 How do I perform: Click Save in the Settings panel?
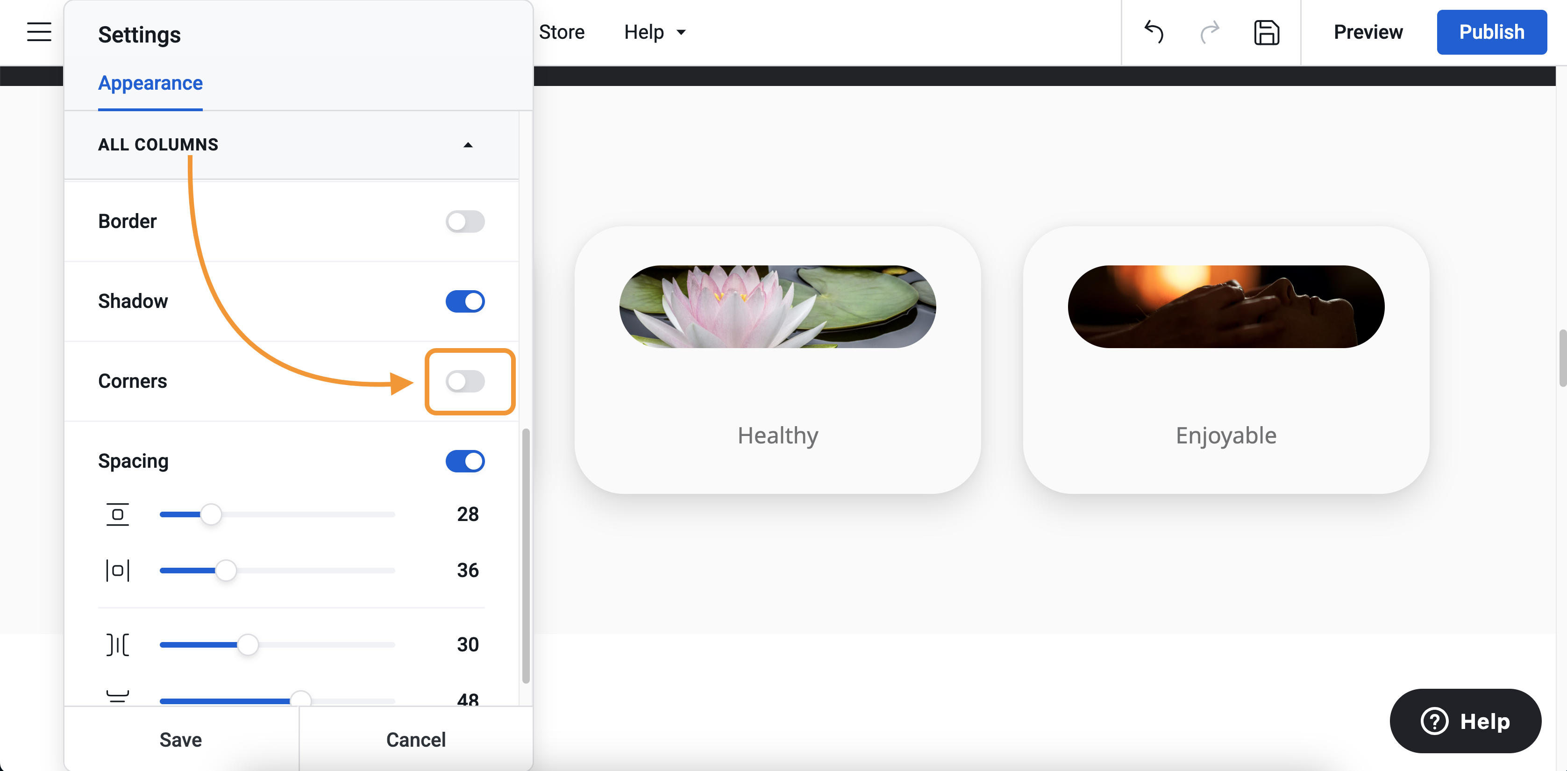point(181,739)
